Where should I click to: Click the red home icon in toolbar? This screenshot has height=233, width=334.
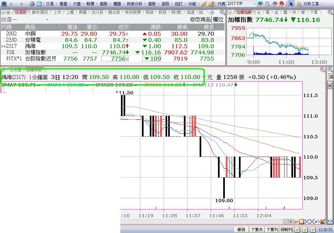tap(4, 4)
